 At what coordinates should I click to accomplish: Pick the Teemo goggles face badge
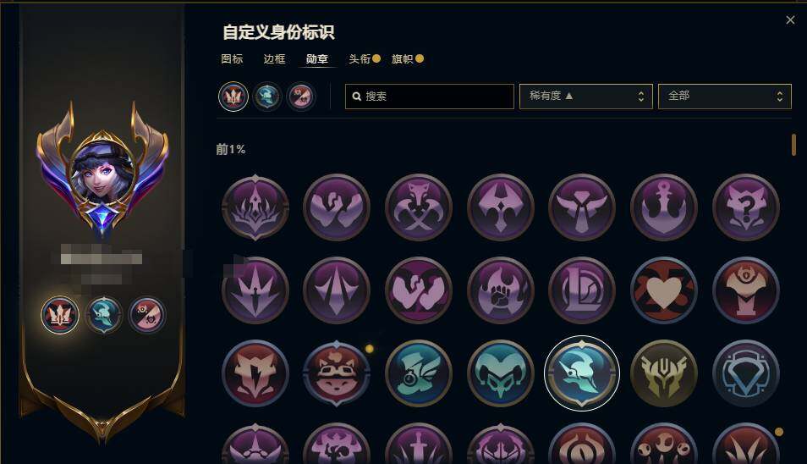tap(337, 373)
